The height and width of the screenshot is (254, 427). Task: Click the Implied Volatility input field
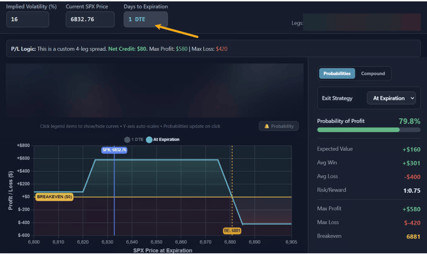coord(27,20)
